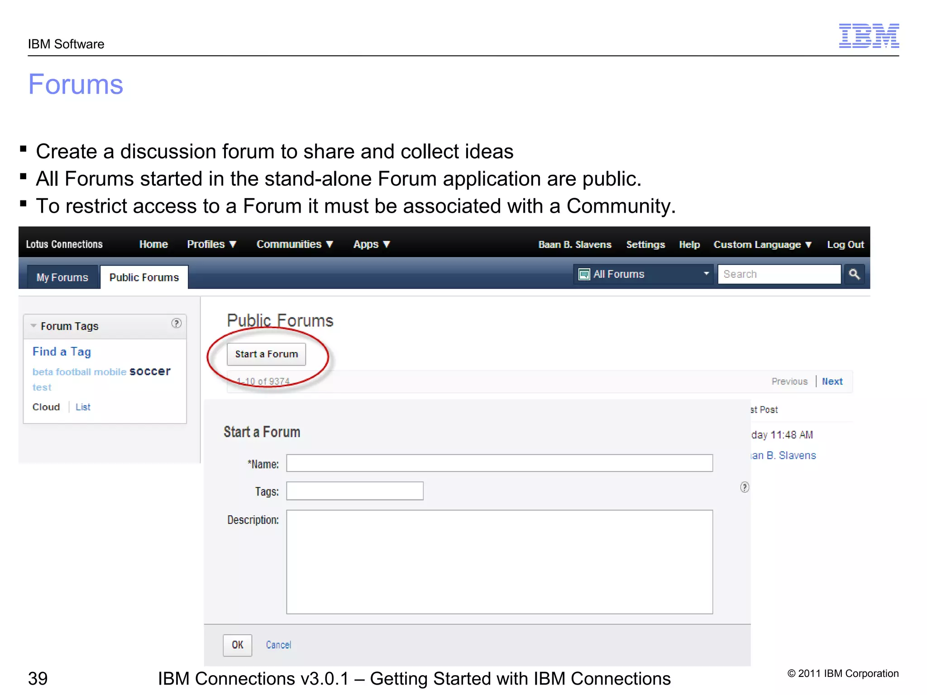
Task: Click into the Search box
Action: (779, 274)
